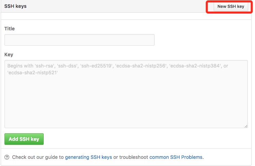Viewport: 255px width, 166px height.
Task: Click the Key textarea resize handle
Action: tap(246, 126)
